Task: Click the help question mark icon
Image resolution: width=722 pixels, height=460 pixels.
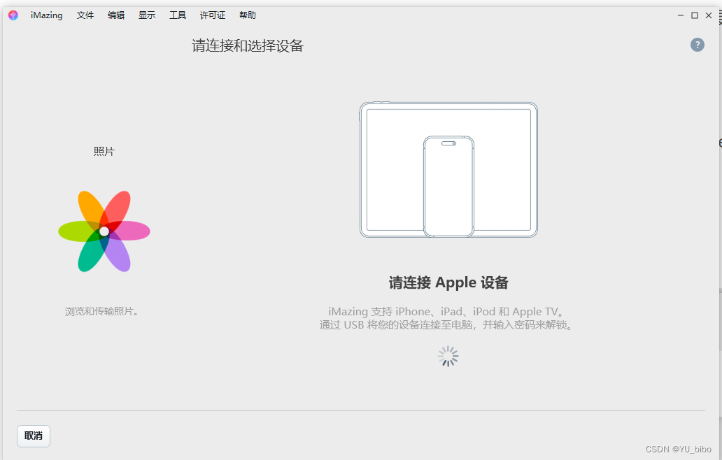Action: (x=697, y=45)
